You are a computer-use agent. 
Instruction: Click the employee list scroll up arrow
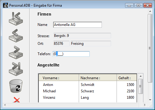tap(141, 76)
